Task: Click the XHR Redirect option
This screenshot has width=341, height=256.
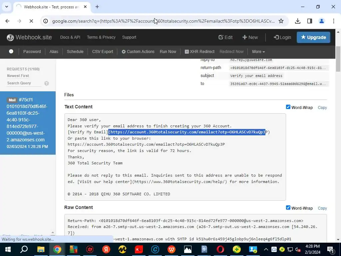Action: [x=199, y=52]
